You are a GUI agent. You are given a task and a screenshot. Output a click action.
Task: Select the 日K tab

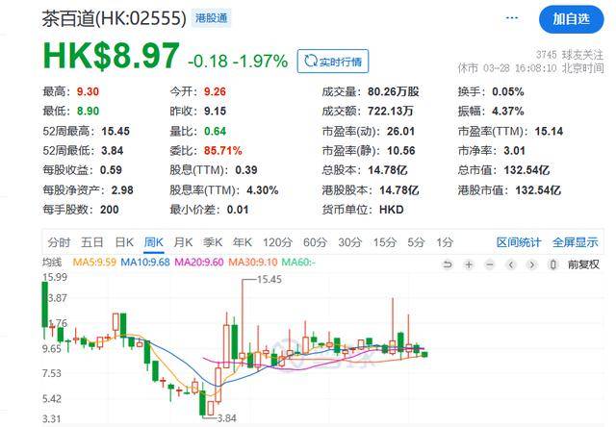(124, 242)
